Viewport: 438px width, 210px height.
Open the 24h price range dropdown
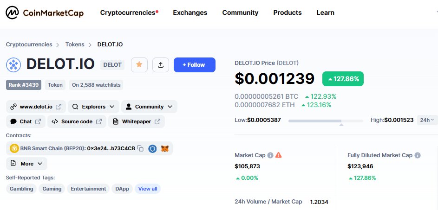click(427, 120)
